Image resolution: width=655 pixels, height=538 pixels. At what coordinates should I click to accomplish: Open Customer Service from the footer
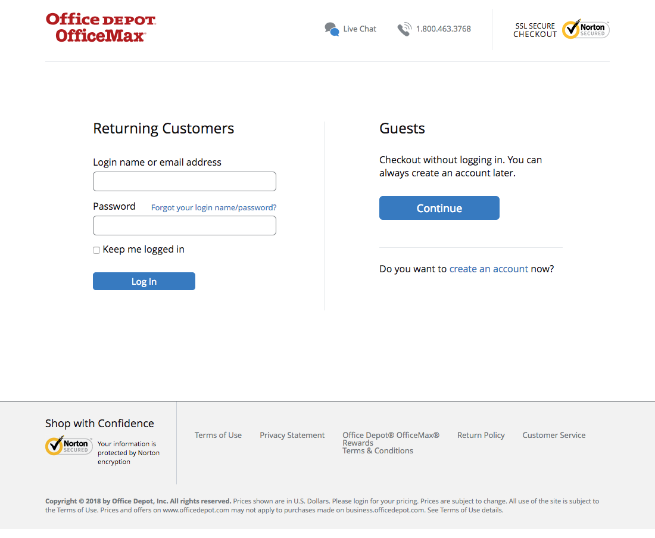tap(554, 435)
